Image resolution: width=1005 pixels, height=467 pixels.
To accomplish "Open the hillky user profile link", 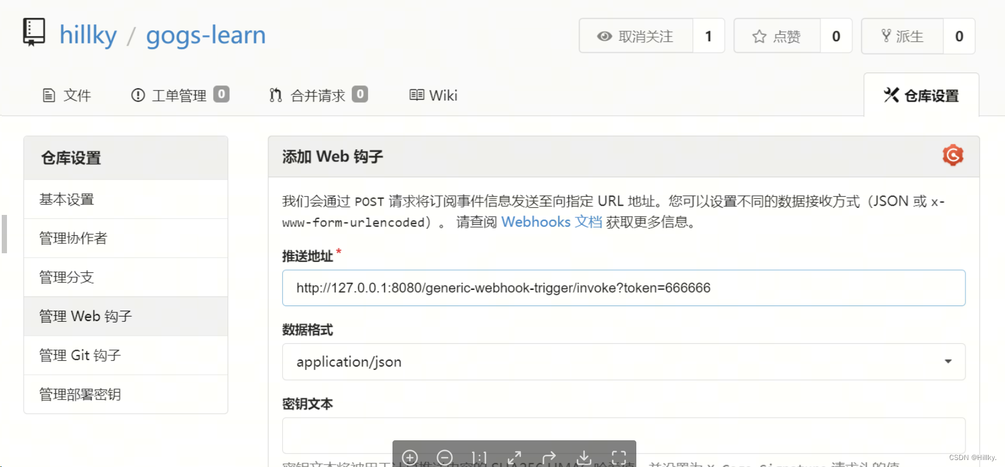I will point(88,35).
